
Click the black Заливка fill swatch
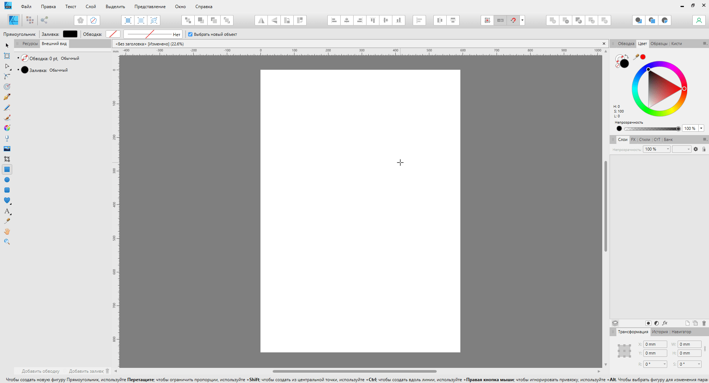tap(70, 34)
